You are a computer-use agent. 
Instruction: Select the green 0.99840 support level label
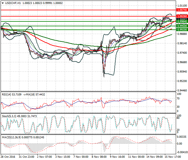pos(182,21)
